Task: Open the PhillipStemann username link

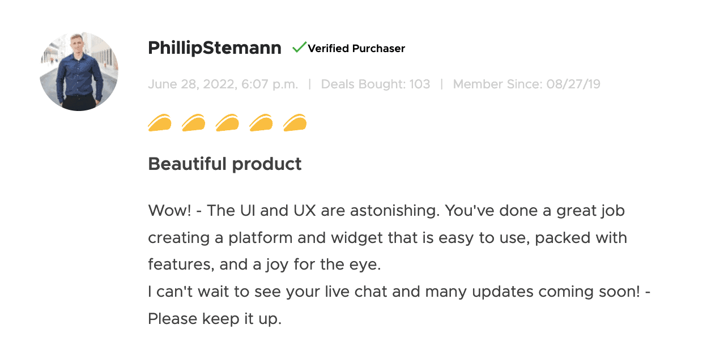Action: tap(215, 48)
